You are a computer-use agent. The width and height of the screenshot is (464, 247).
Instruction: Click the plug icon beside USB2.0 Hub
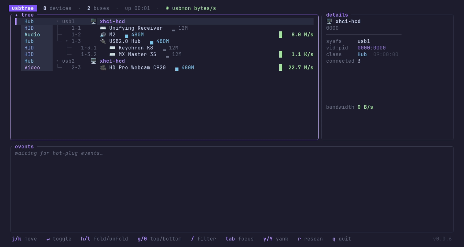pyautogui.click(x=103, y=41)
